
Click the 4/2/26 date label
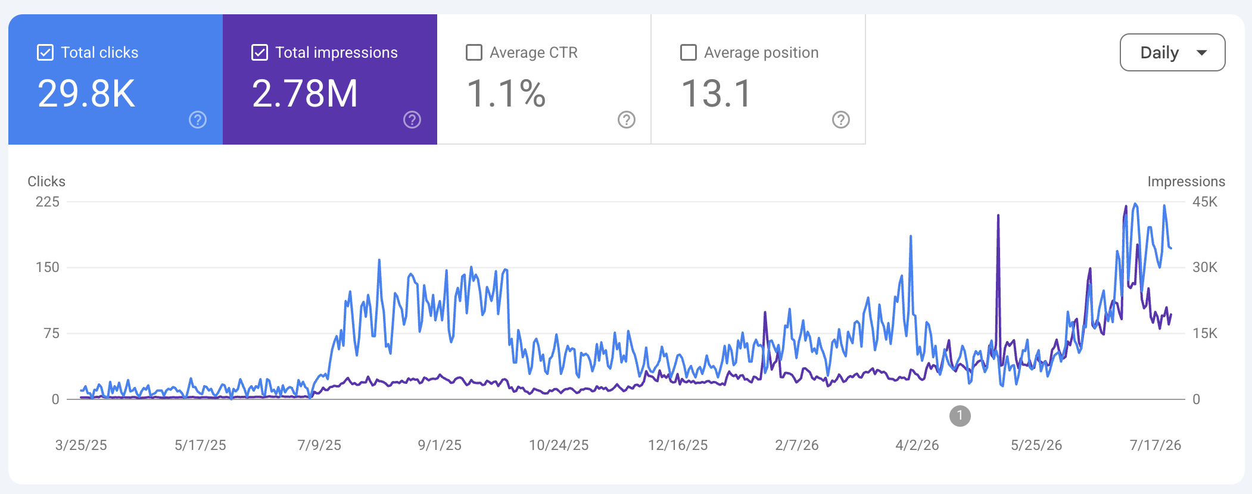917,445
